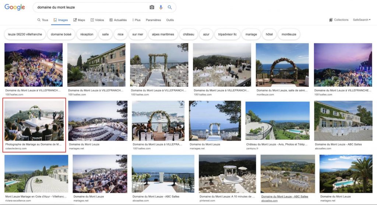Screen dimensions: 377x205
Task: Open the Outils tools options
Action: tap(170, 20)
